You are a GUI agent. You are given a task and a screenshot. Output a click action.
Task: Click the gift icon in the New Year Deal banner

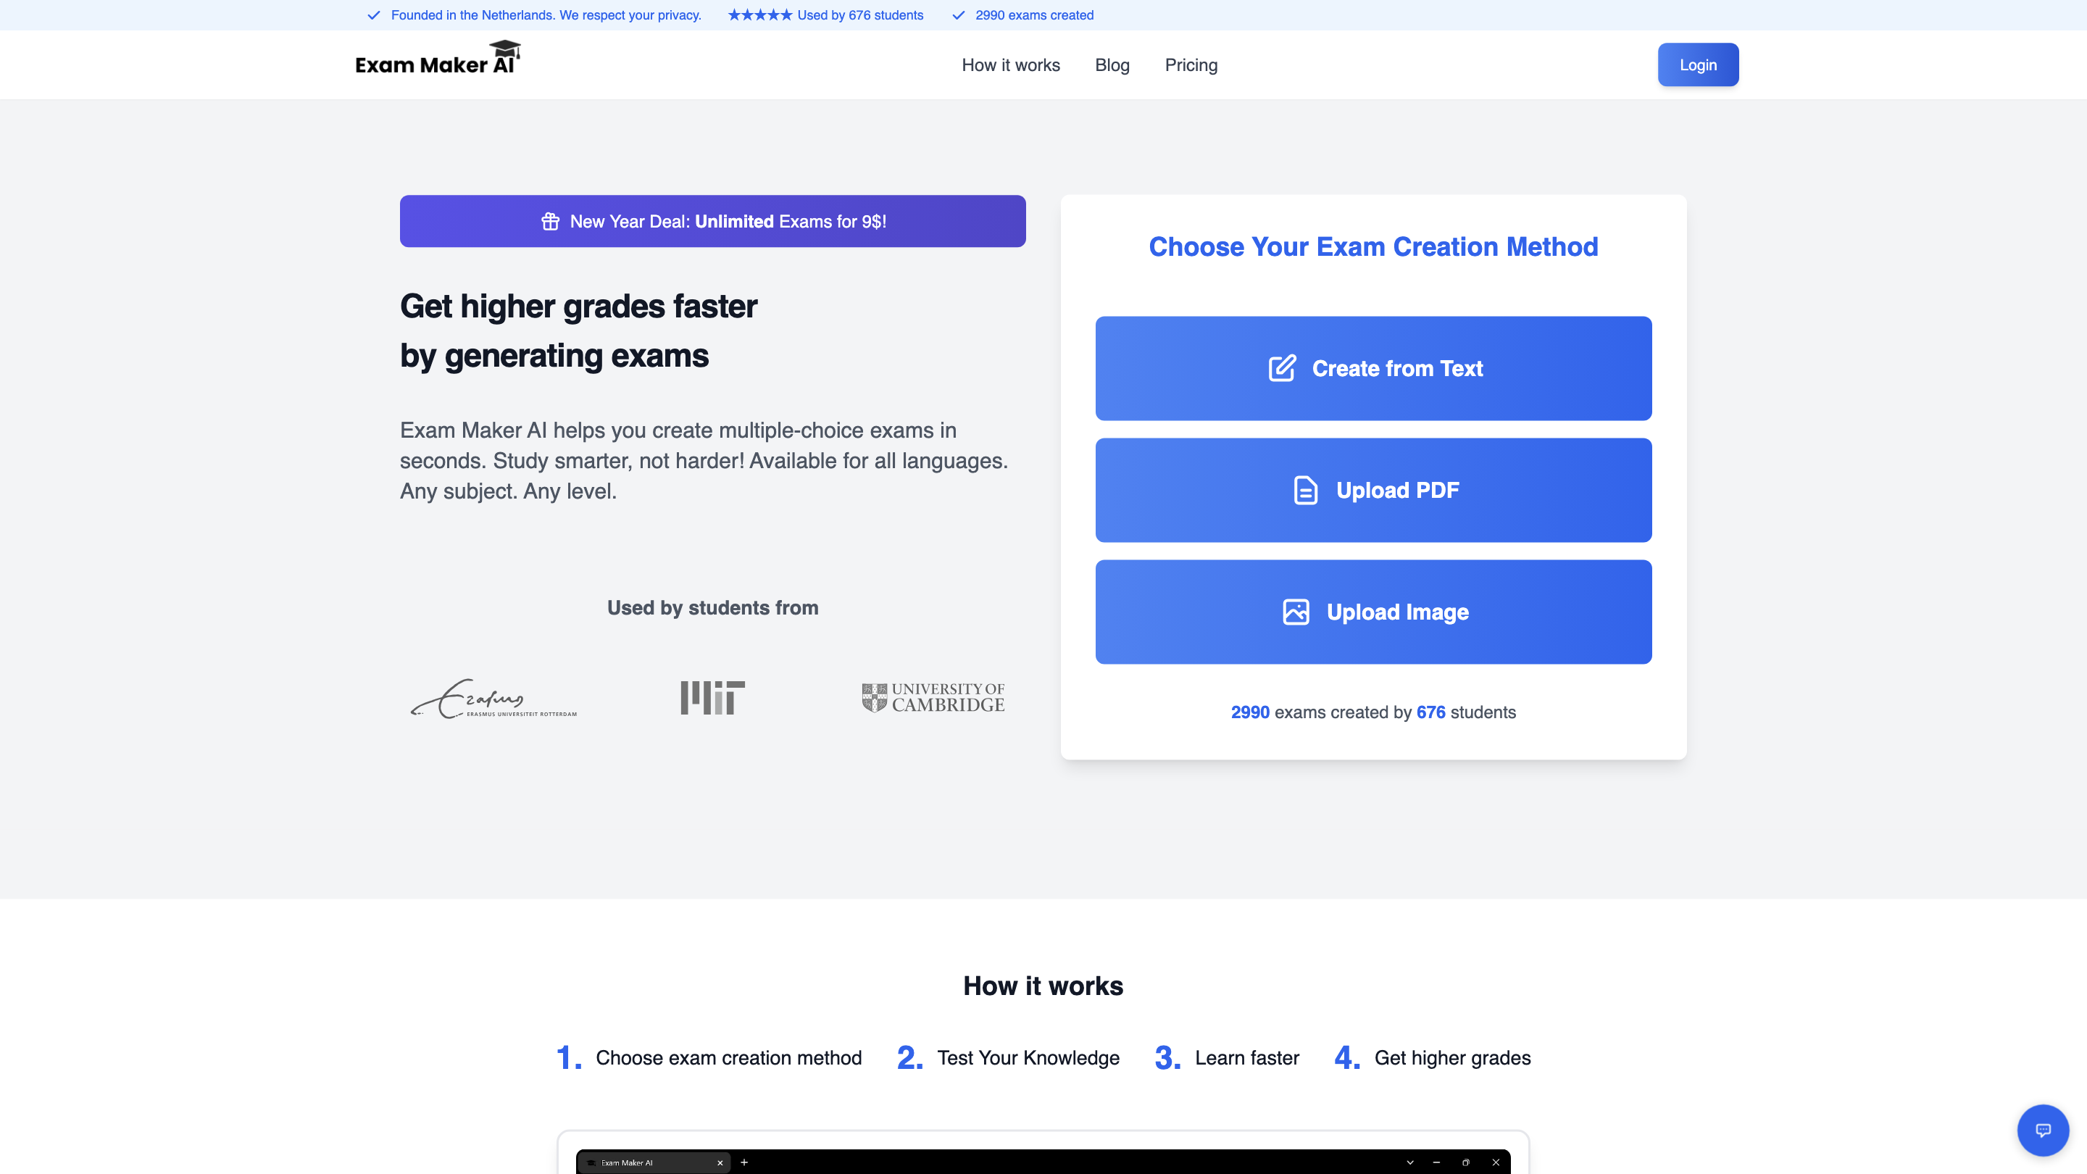(x=550, y=220)
